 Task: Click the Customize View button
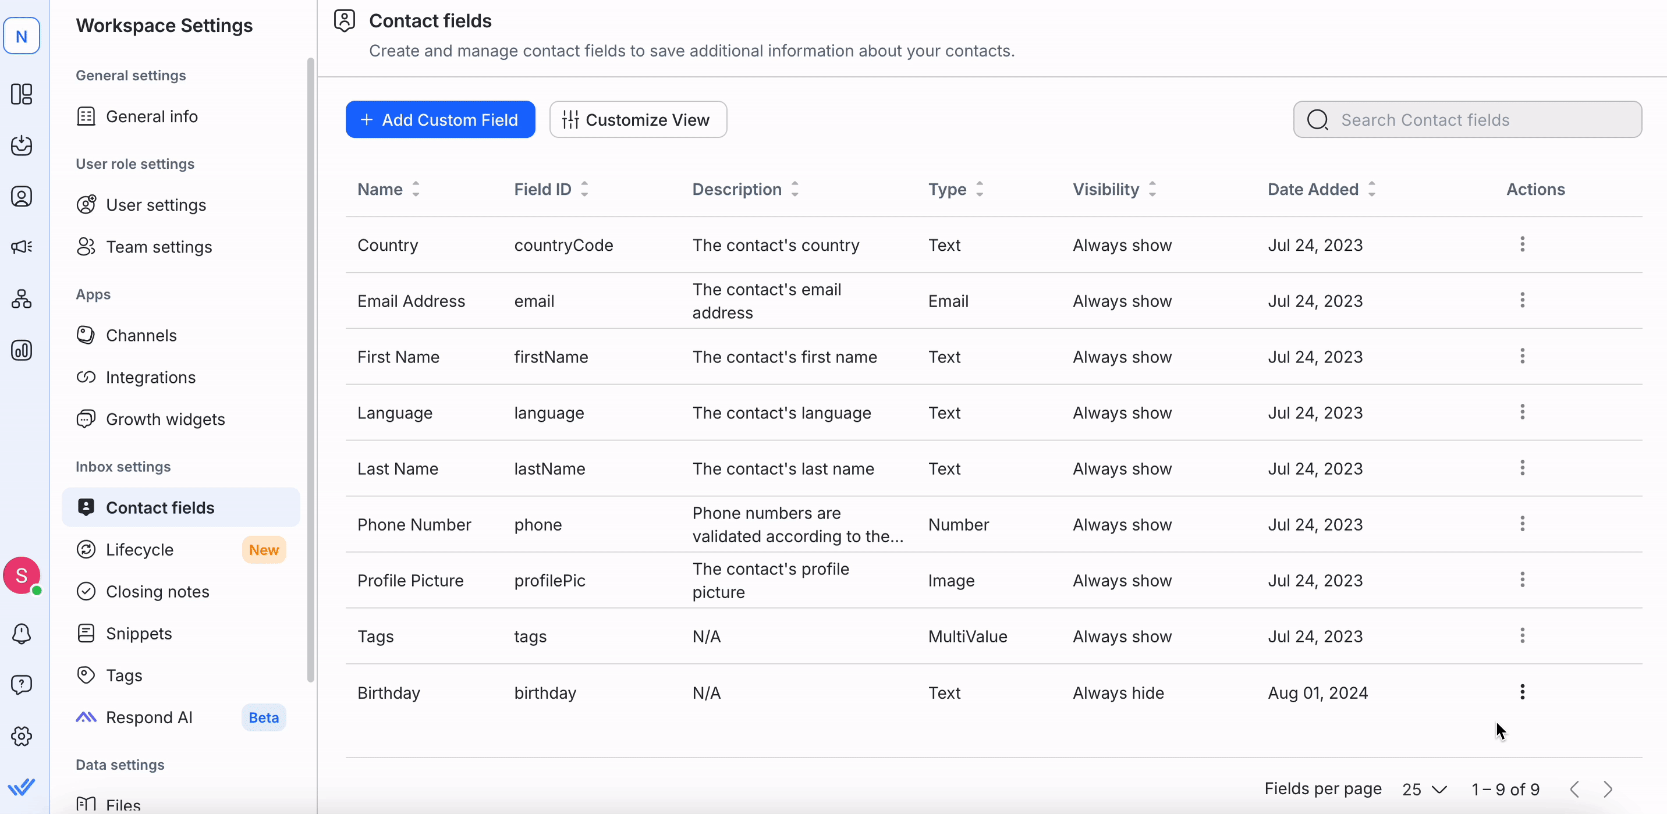pyautogui.click(x=637, y=120)
